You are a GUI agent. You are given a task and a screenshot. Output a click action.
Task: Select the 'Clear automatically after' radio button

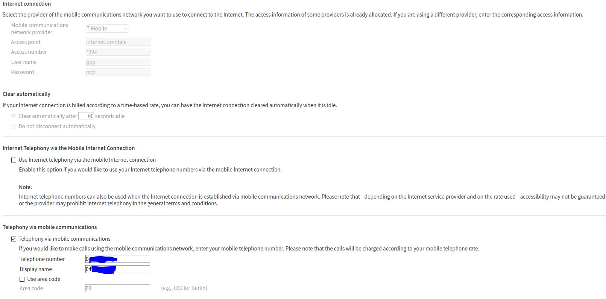point(14,116)
